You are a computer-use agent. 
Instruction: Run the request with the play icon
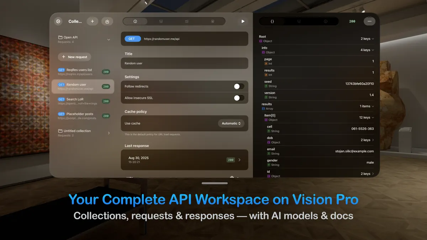pyautogui.click(x=243, y=21)
